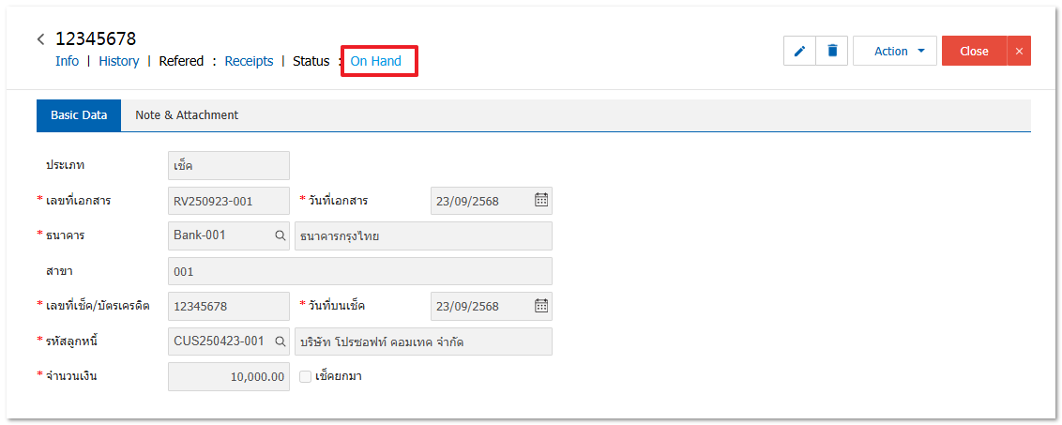
Task: Click the back arrow beside 12345678
Action: pyautogui.click(x=41, y=39)
